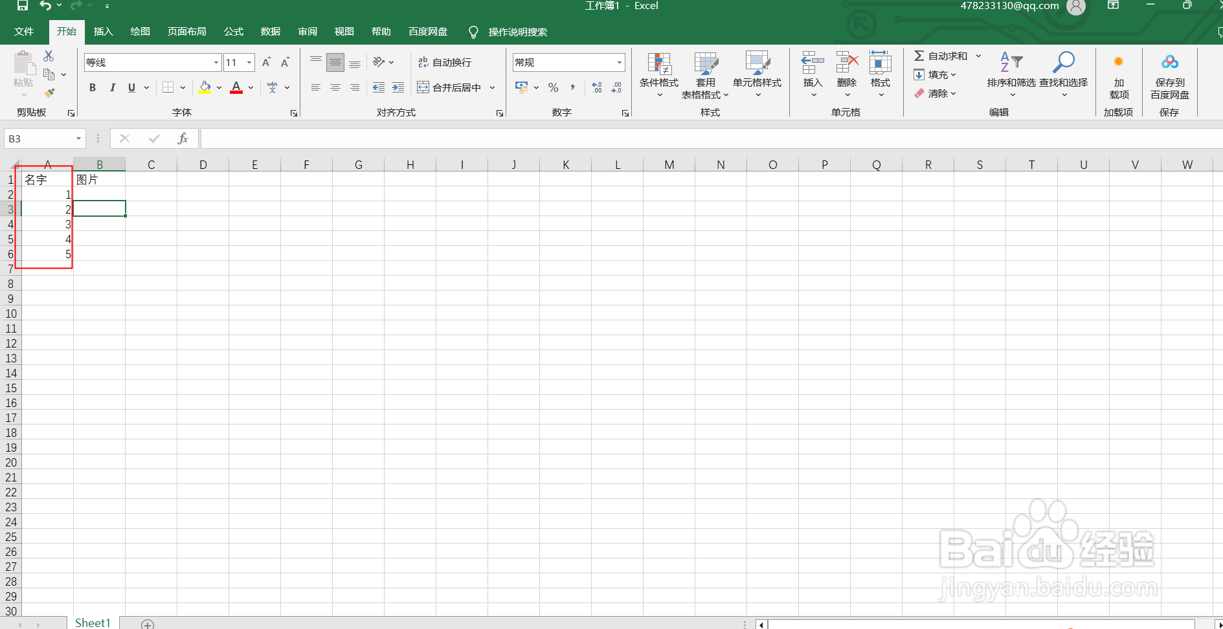Select the Sheet1 tab
The width and height of the screenshot is (1223, 629).
93,623
